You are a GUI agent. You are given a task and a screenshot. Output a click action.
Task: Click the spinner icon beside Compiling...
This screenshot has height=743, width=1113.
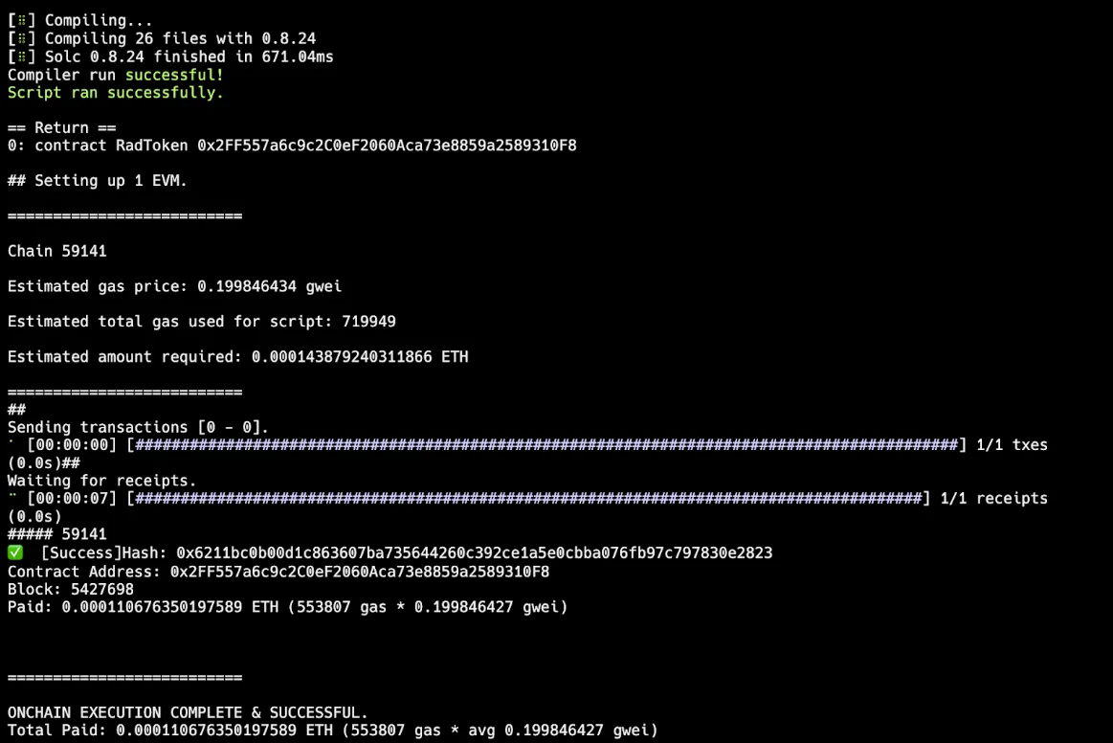point(21,21)
